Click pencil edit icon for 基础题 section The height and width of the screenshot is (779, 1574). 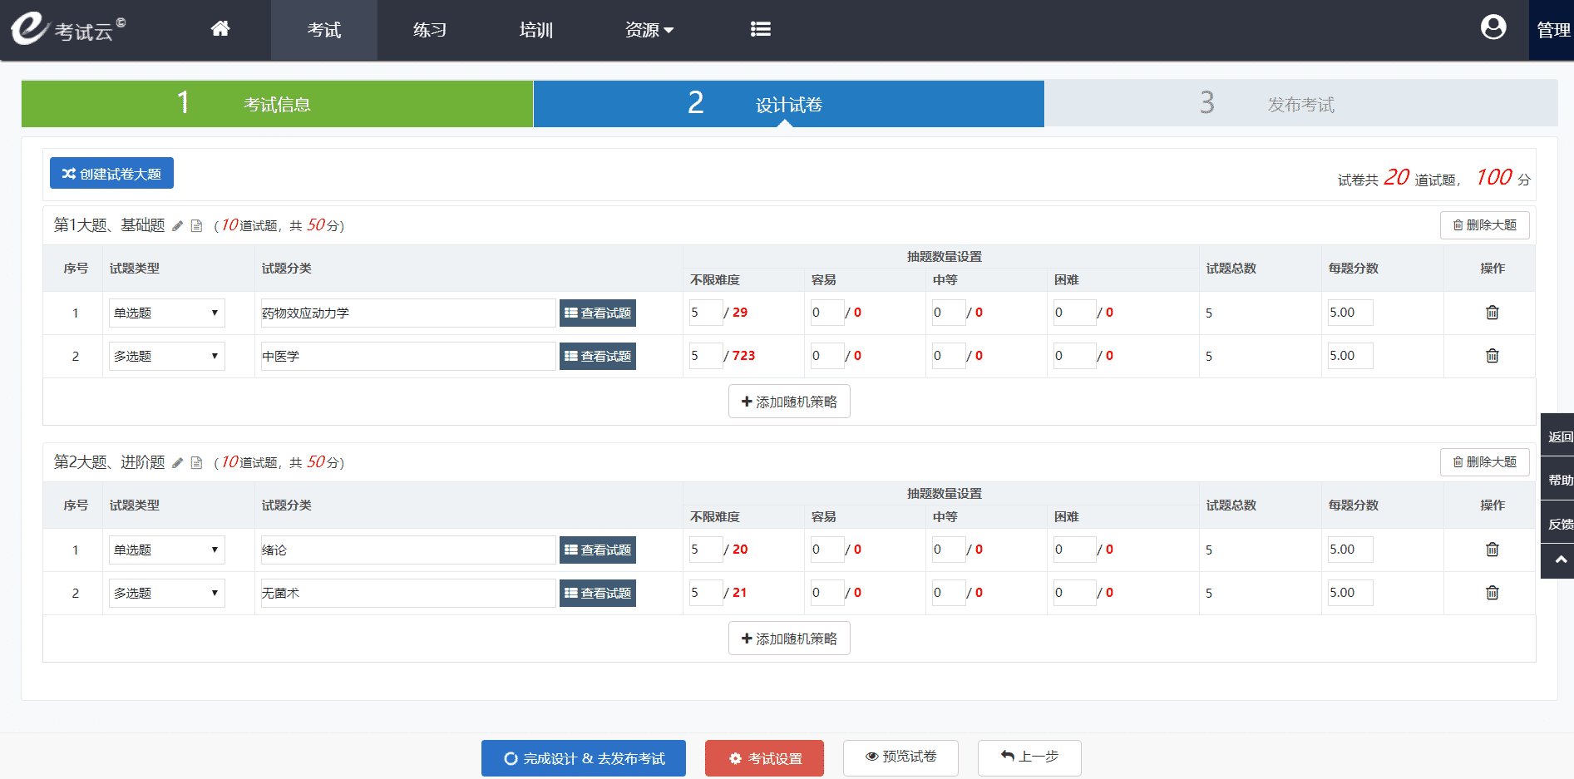[178, 226]
